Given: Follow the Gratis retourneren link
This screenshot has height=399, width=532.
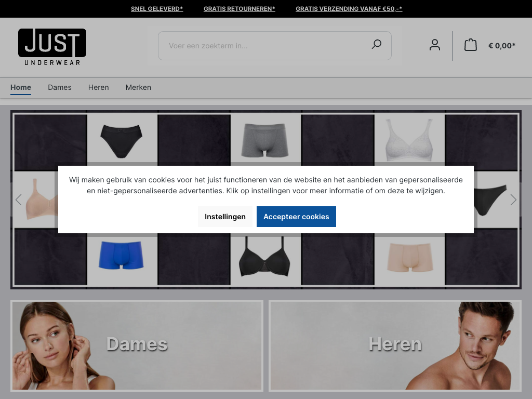Looking at the screenshot, I should coord(239,9).
